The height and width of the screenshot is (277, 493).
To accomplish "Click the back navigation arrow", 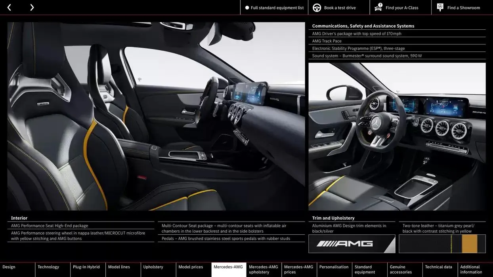I will 9,7.
